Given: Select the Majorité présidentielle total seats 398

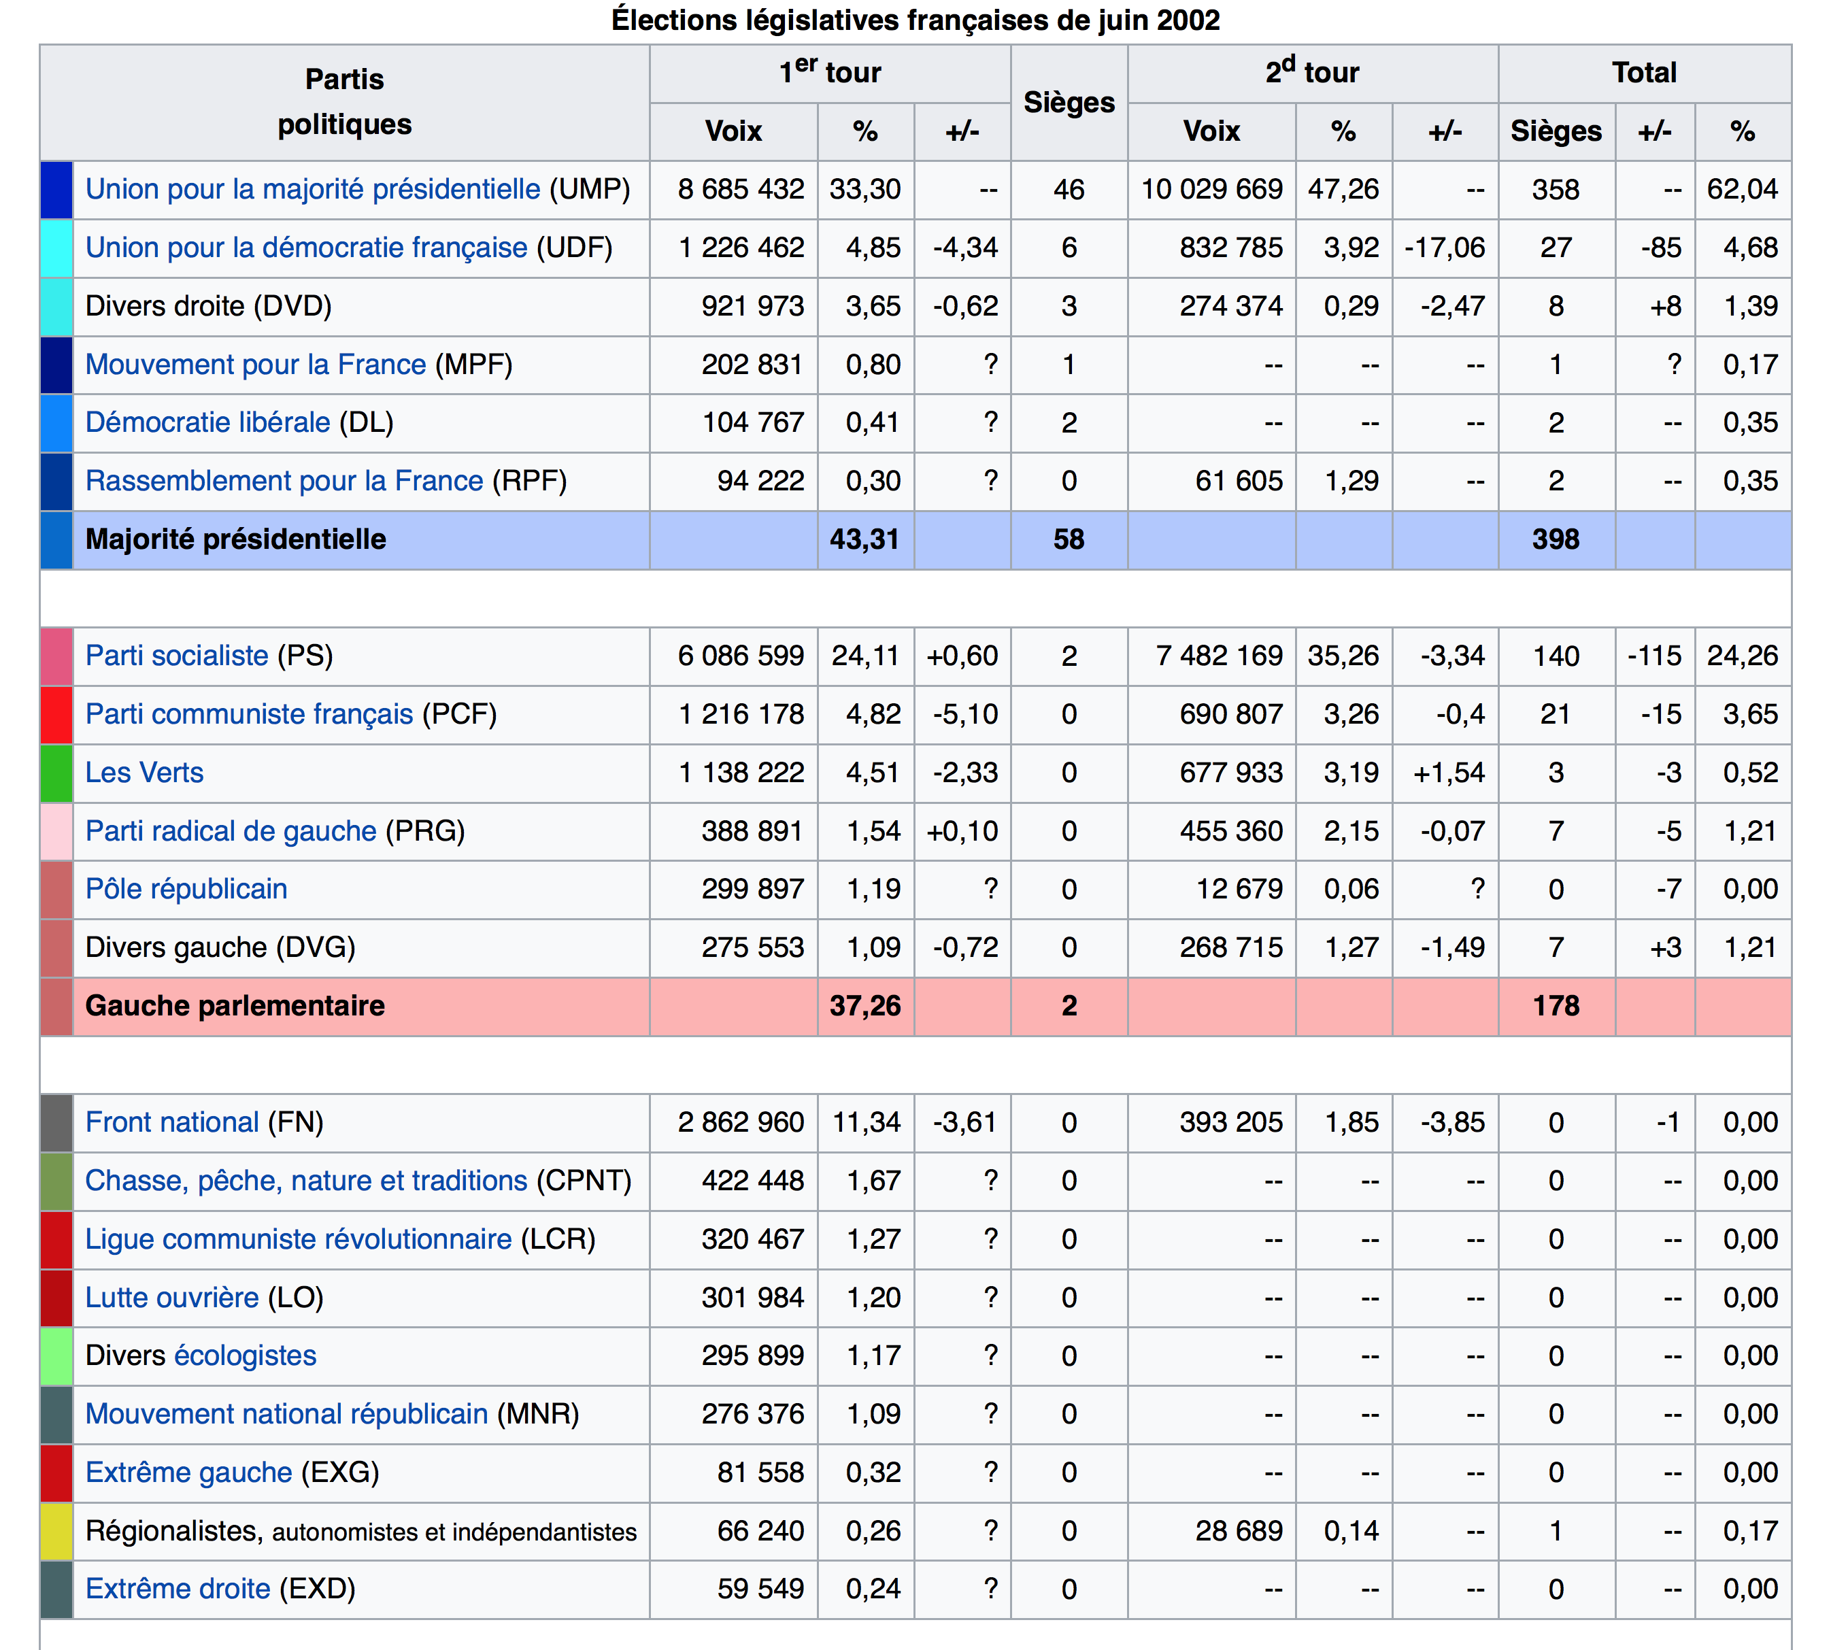Looking at the screenshot, I should (x=1556, y=539).
